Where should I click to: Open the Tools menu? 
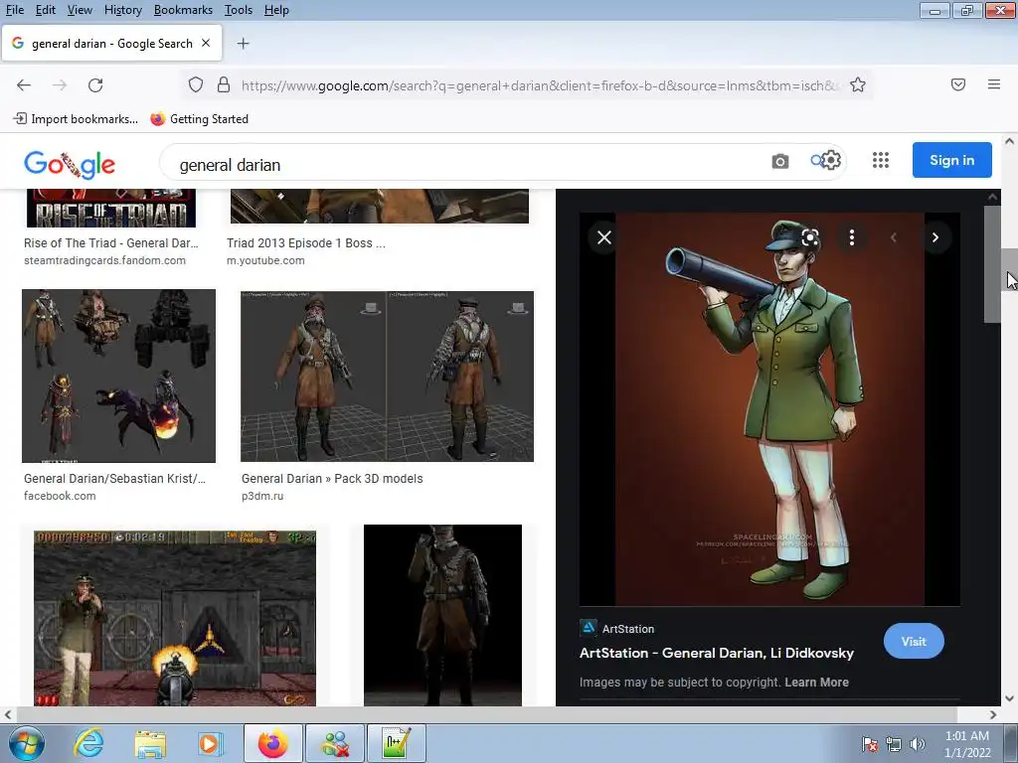pyautogui.click(x=239, y=10)
